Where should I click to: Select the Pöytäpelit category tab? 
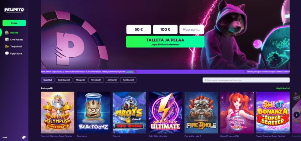[96, 80]
